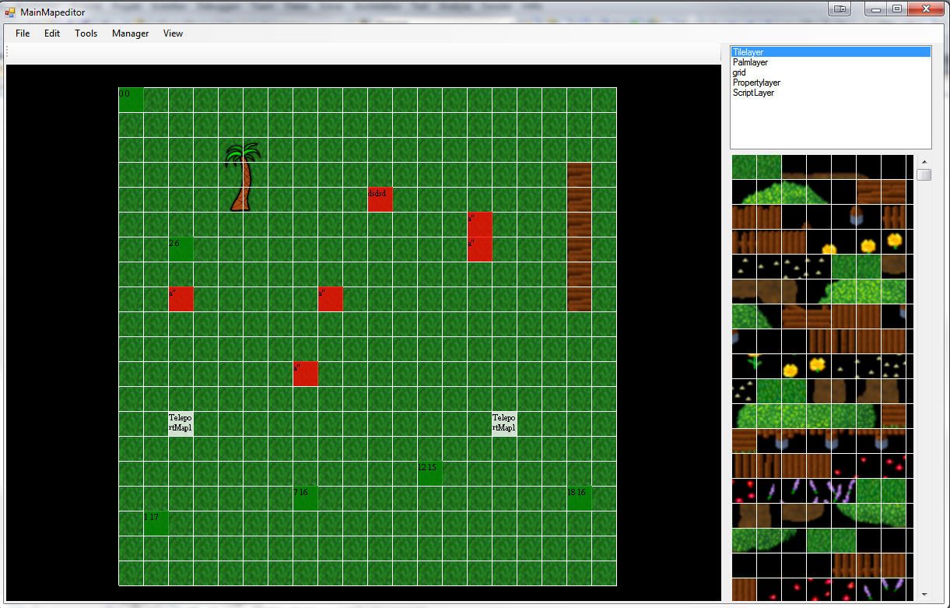Choose the grid layer entry
Image resolution: width=950 pixels, height=608 pixels.
click(x=739, y=72)
